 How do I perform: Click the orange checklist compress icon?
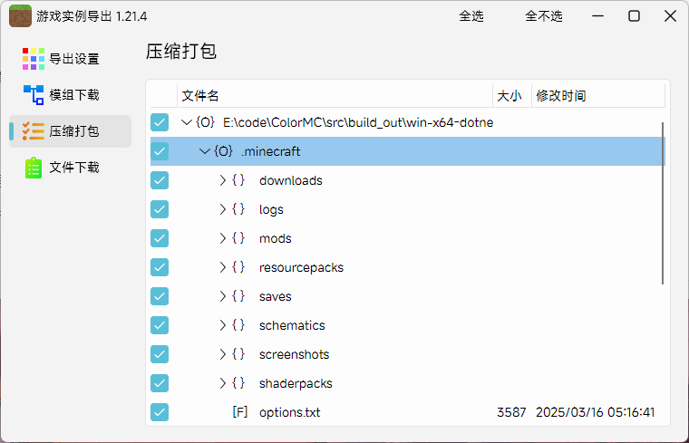[x=34, y=131]
